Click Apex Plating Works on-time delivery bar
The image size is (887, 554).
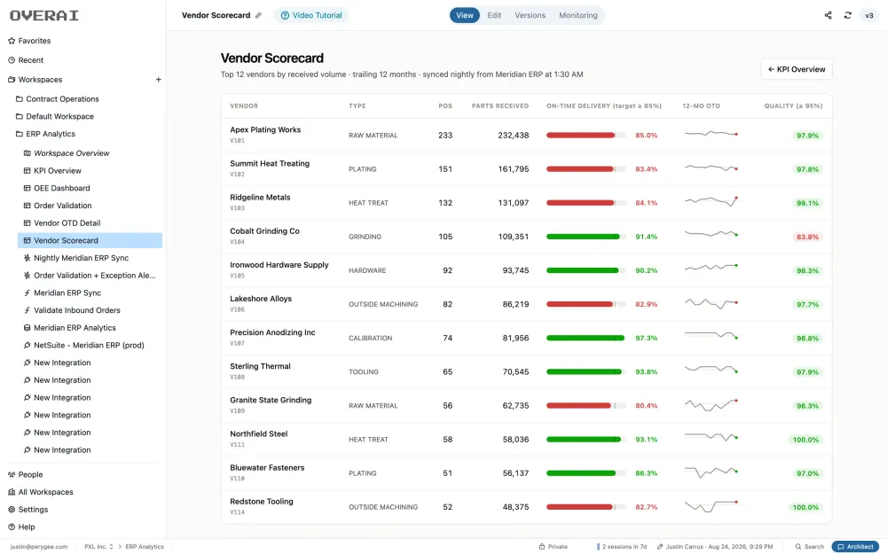coord(586,135)
